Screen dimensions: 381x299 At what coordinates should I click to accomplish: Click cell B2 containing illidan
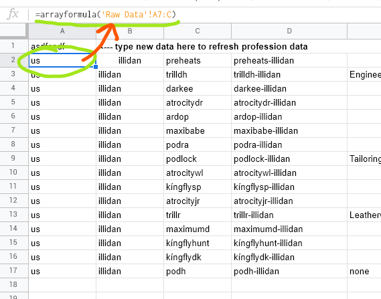pos(130,60)
